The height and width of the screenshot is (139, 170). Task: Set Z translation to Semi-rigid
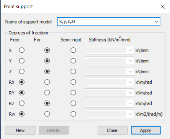point(73,72)
